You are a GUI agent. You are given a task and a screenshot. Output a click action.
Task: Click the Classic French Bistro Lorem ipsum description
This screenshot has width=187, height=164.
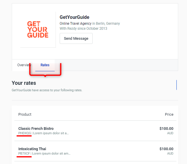[51, 133]
